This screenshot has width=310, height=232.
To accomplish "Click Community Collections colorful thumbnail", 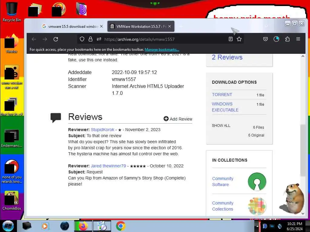I will [x=257, y=206].
